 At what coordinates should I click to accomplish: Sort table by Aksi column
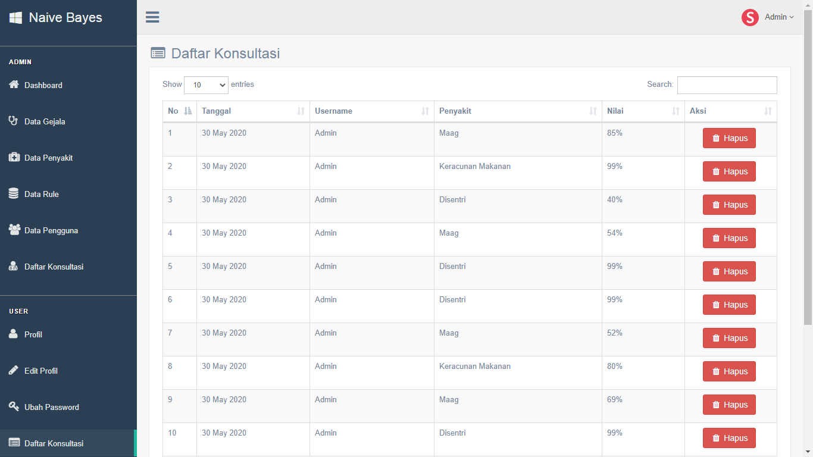[731, 111]
